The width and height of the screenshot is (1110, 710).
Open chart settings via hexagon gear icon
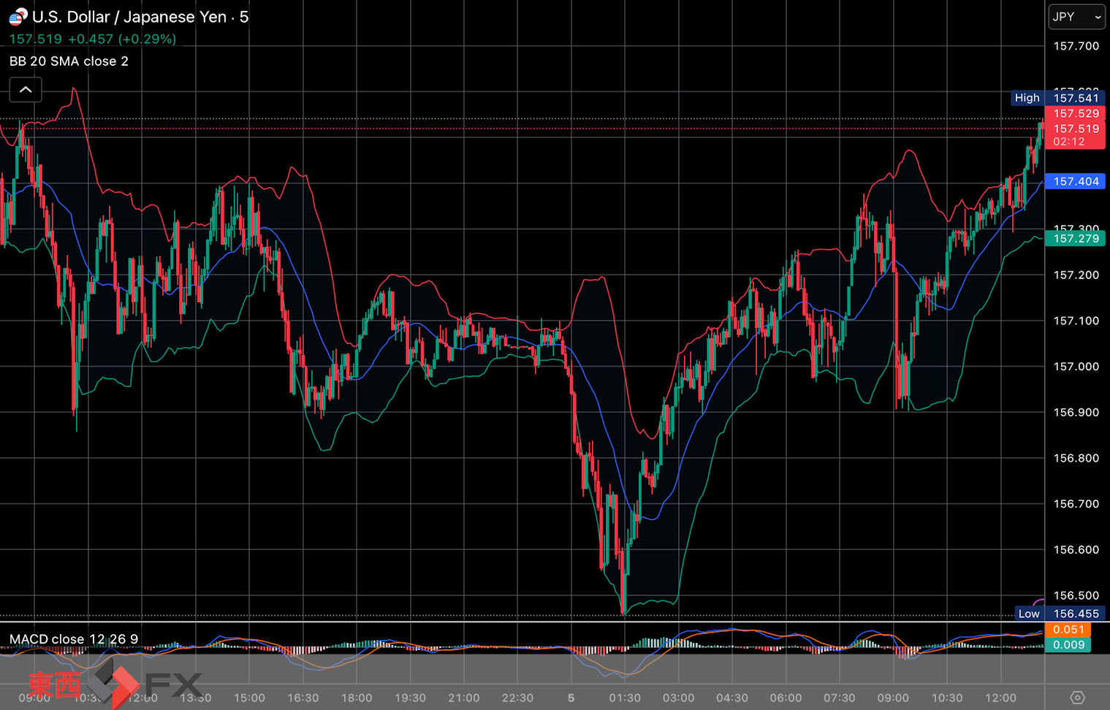tap(1077, 698)
